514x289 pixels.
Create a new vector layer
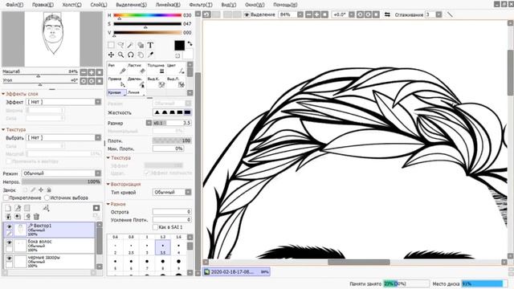(x=18, y=208)
